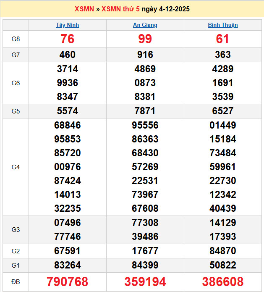The width and height of the screenshot is (264, 292).
Task: Click the Tây Ninh province link
Action: 67,25
